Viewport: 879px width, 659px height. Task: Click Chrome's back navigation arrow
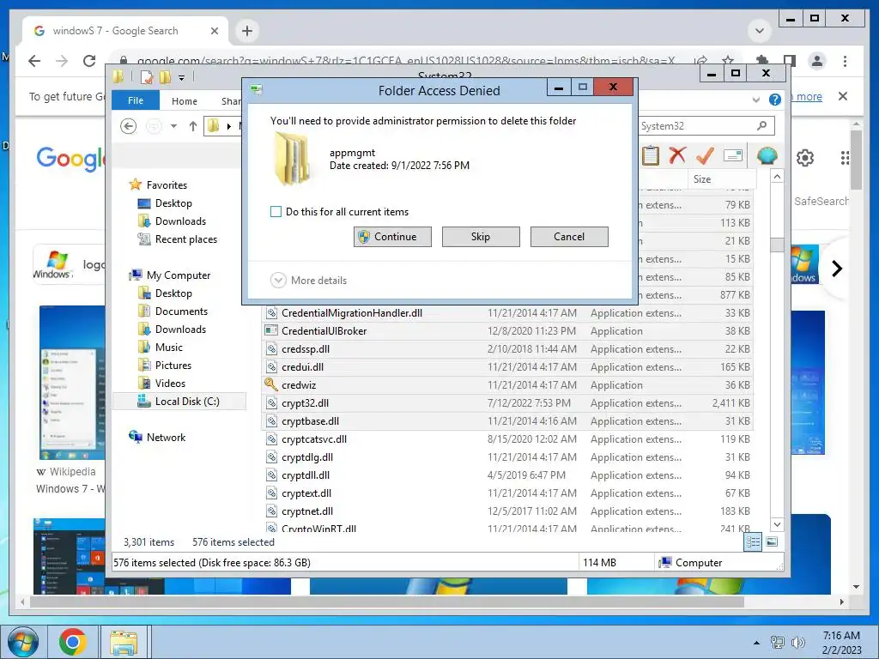pos(34,61)
